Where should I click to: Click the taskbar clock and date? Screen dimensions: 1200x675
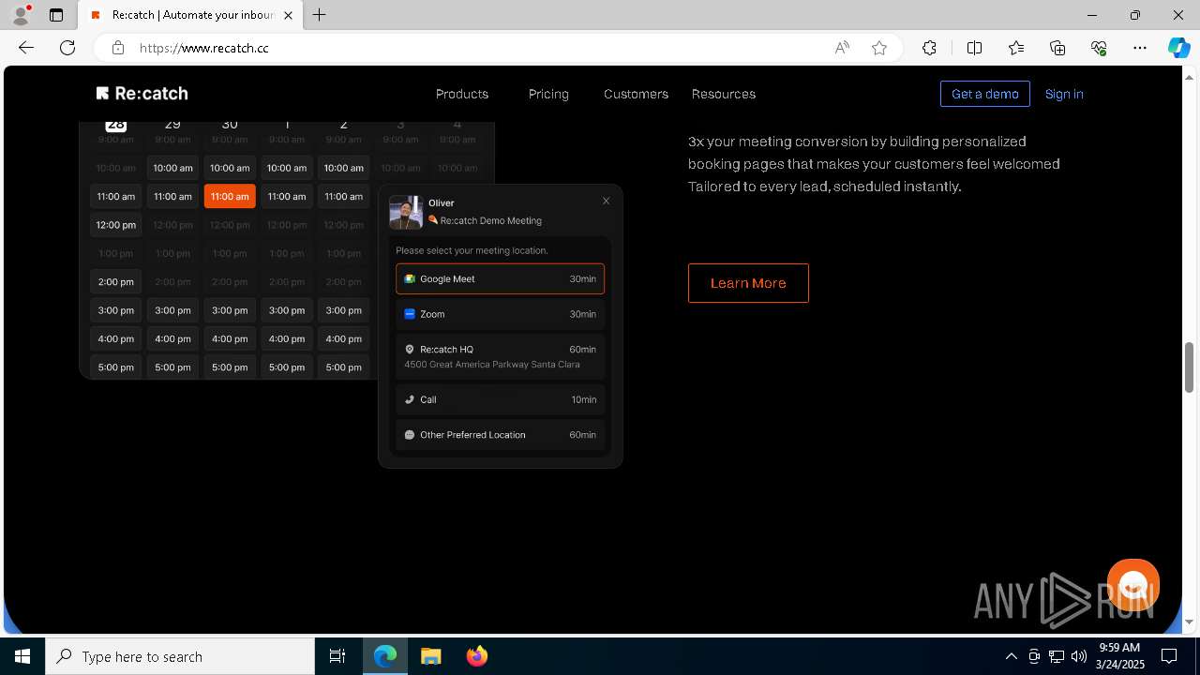click(1119, 656)
